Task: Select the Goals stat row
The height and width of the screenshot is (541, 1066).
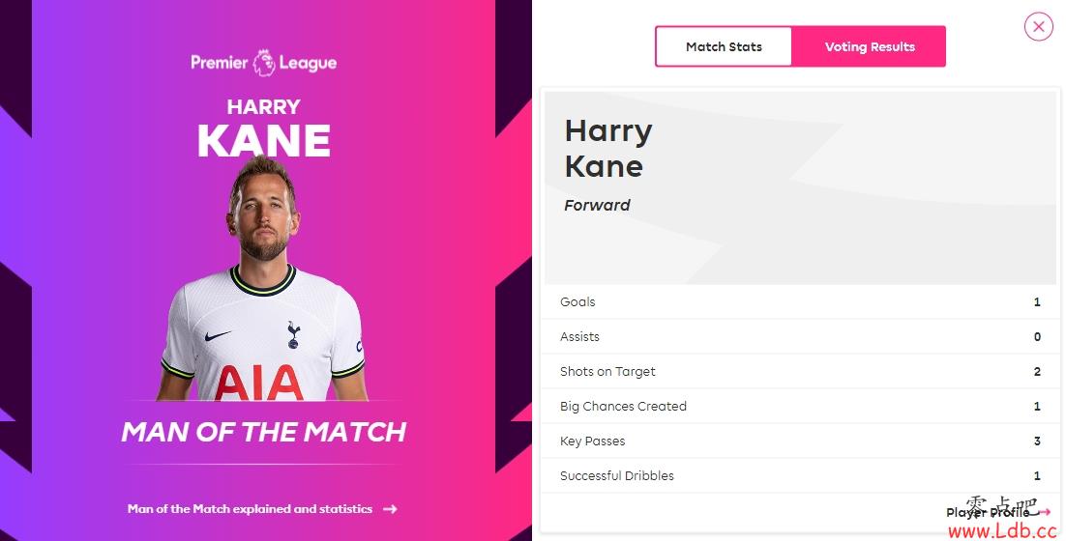Action: pos(800,301)
